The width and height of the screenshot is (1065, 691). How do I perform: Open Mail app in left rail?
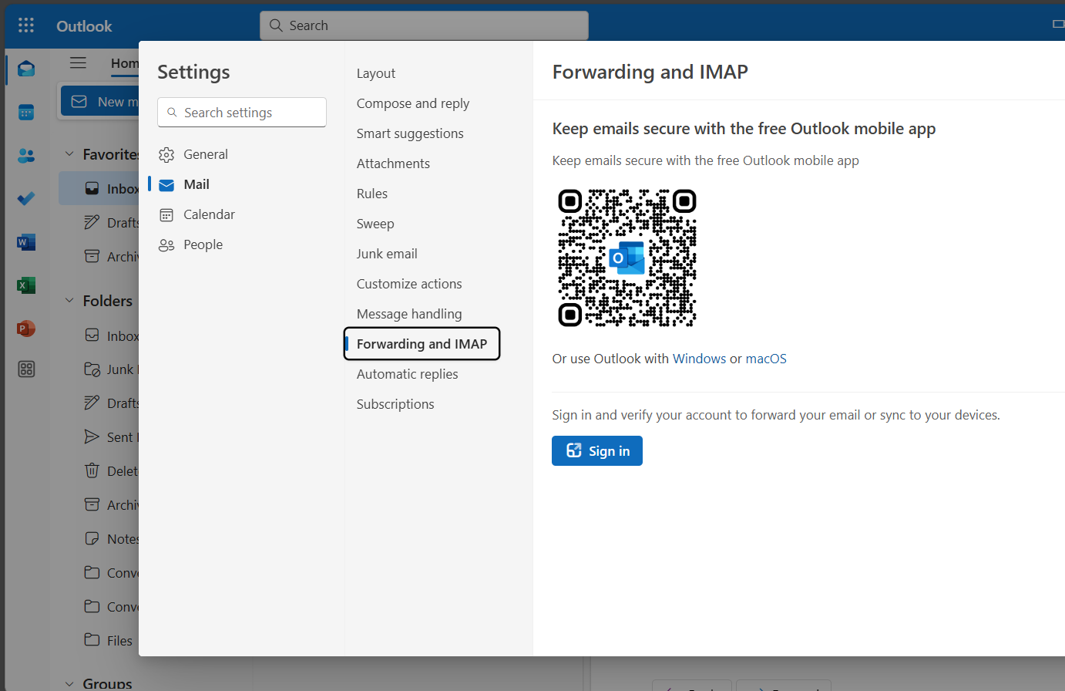click(x=26, y=69)
